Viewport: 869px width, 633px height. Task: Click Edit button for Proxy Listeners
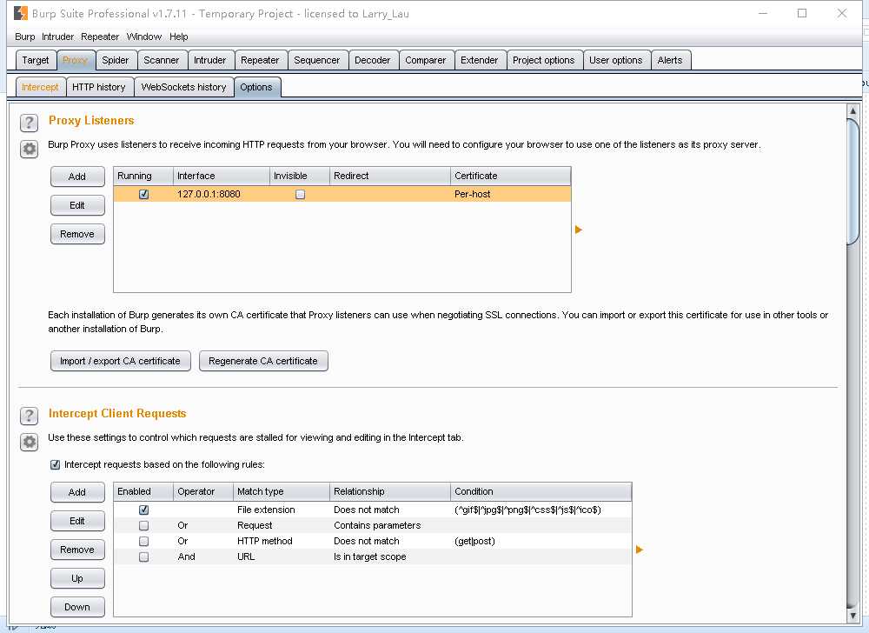click(77, 205)
